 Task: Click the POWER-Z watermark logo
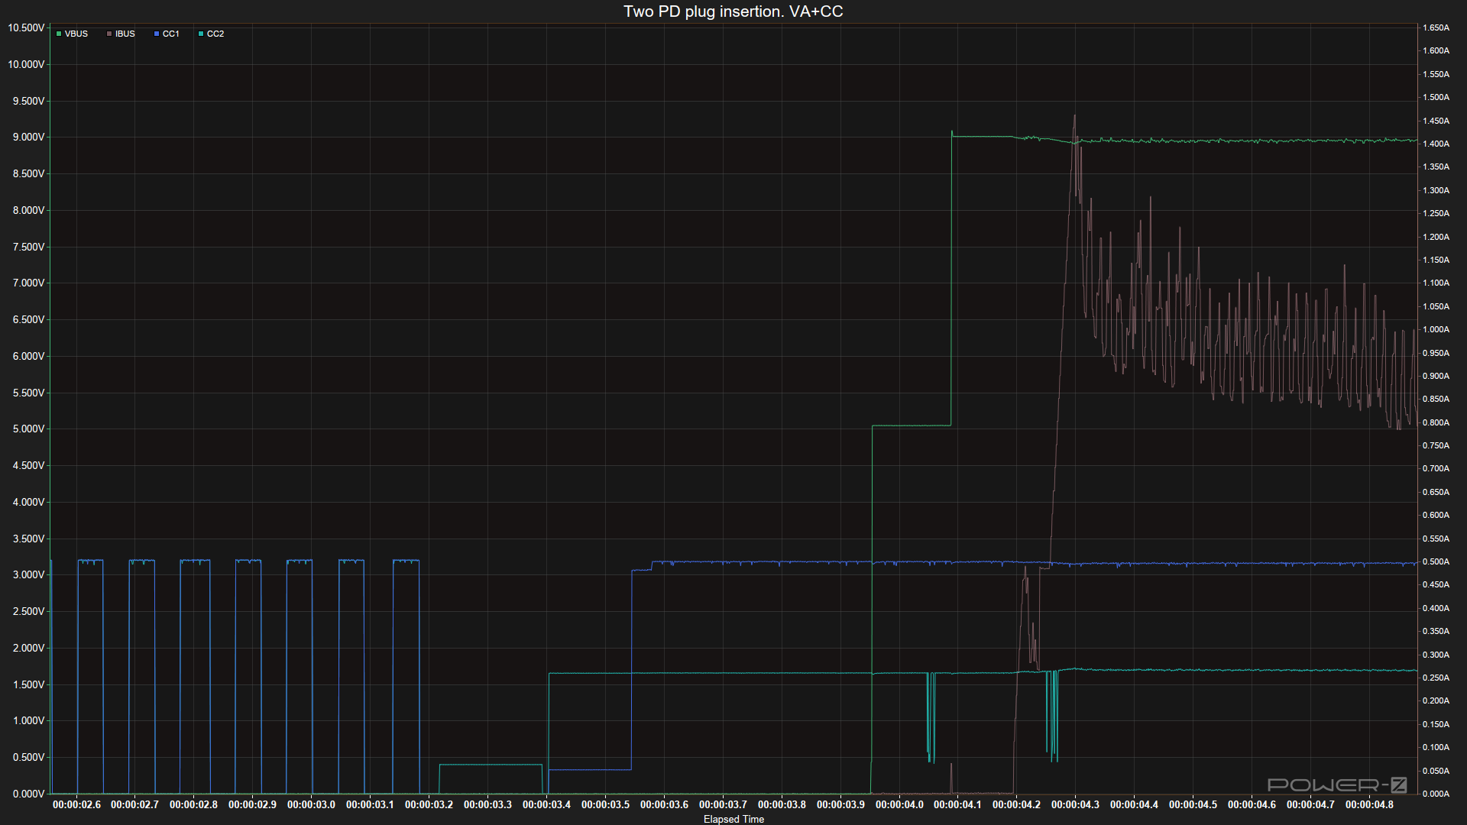point(1337,785)
